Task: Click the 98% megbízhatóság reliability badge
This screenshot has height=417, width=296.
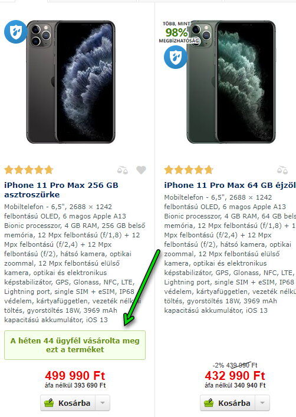Action: (x=177, y=32)
